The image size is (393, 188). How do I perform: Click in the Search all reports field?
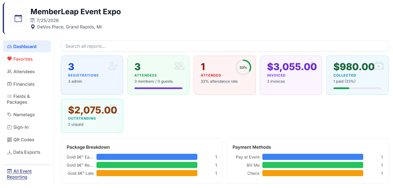[224, 46]
